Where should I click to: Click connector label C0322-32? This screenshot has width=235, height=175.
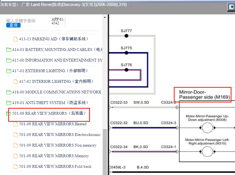coord(119,123)
